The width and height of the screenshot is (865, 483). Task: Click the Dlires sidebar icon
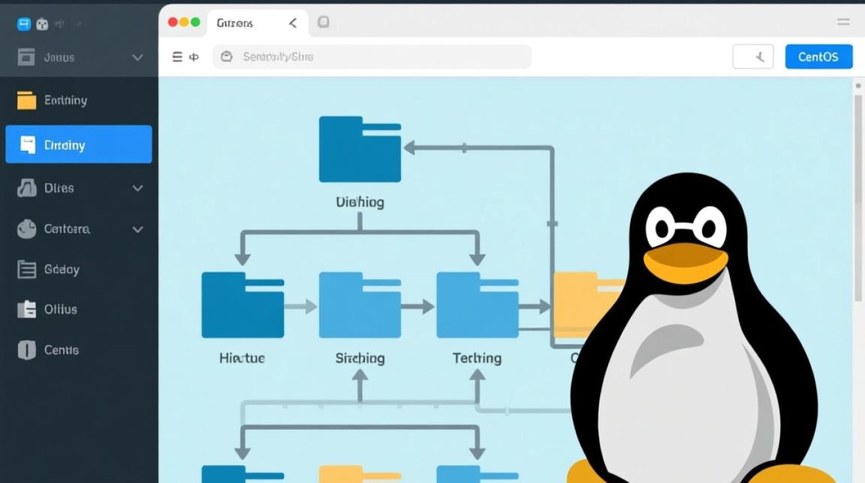tap(26, 188)
